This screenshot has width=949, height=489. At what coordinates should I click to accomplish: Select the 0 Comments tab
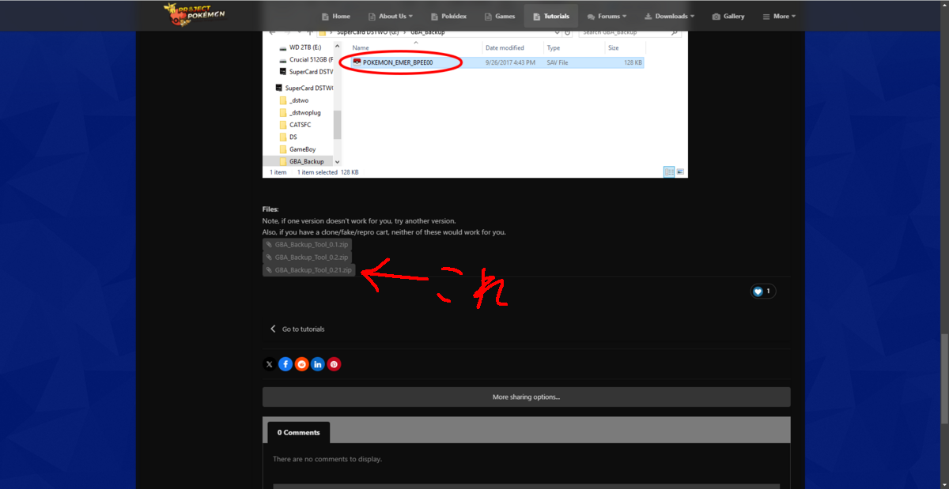298,432
